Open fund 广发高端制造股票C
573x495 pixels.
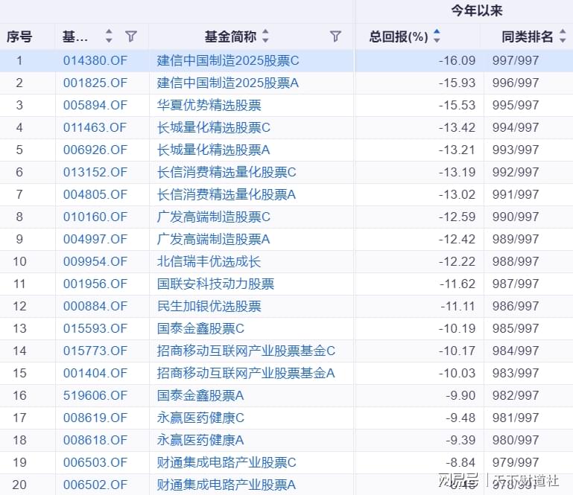click(214, 217)
